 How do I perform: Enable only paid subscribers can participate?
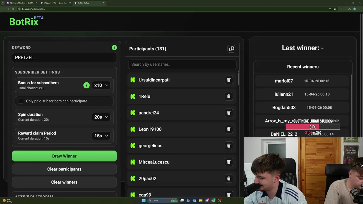pyautogui.click(x=21, y=101)
